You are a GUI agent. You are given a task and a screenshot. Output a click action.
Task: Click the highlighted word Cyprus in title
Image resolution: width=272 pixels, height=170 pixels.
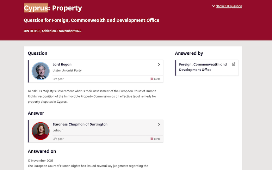tap(36, 8)
